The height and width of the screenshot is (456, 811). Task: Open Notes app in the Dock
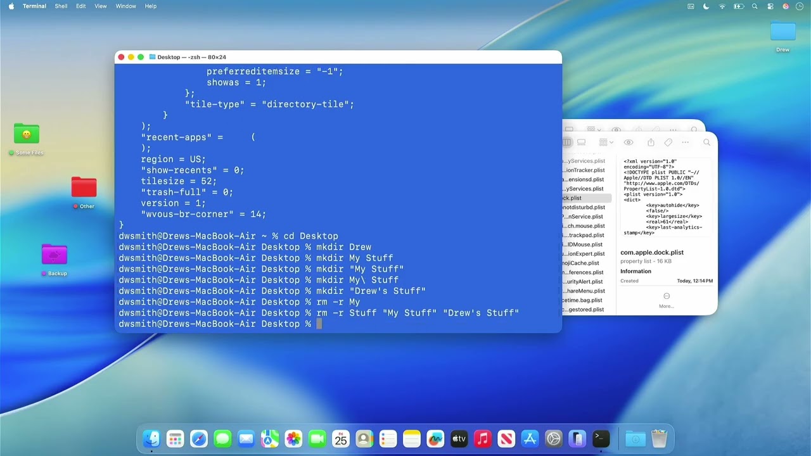(x=412, y=438)
